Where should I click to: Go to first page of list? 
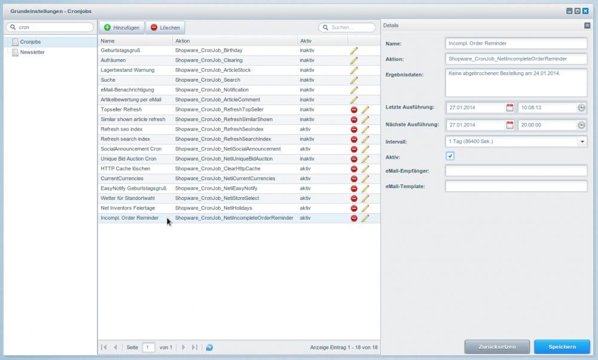(103, 347)
